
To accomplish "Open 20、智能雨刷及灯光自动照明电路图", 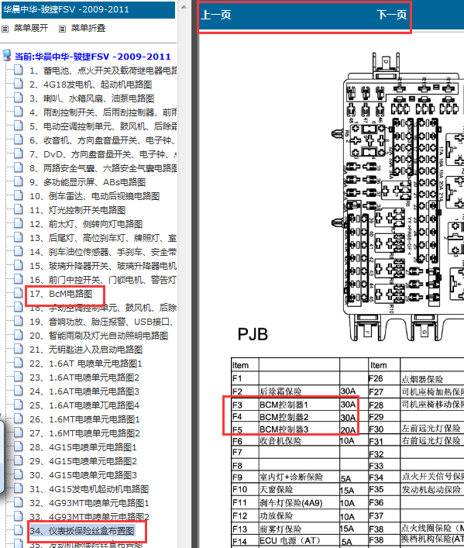I will click(x=99, y=336).
